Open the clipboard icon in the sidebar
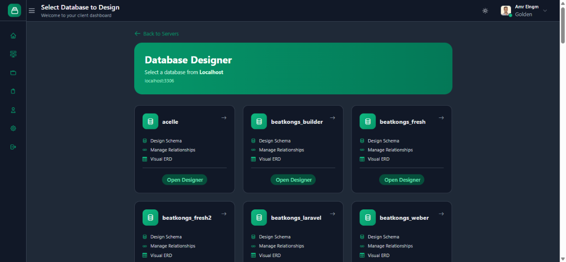The image size is (566, 262). pyautogui.click(x=13, y=91)
